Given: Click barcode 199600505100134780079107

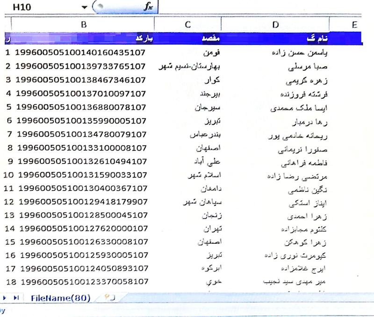Looking at the screenshot, I should tap(81, 134).
